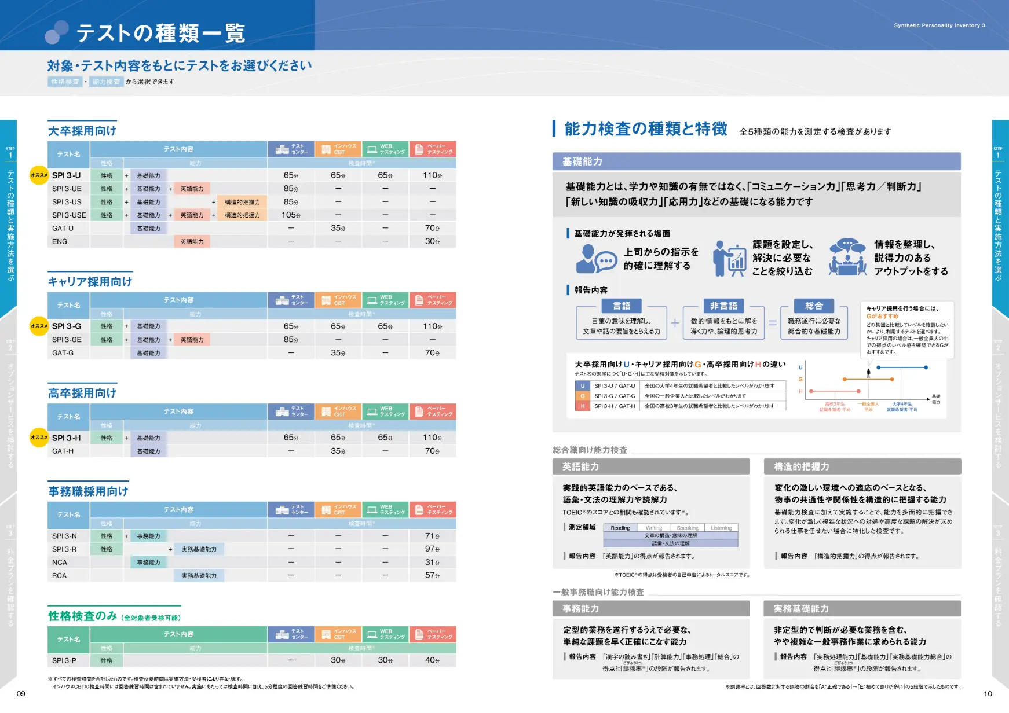Click the インハウスCBT icon in キャリア採用向け table

pos(326,300)
